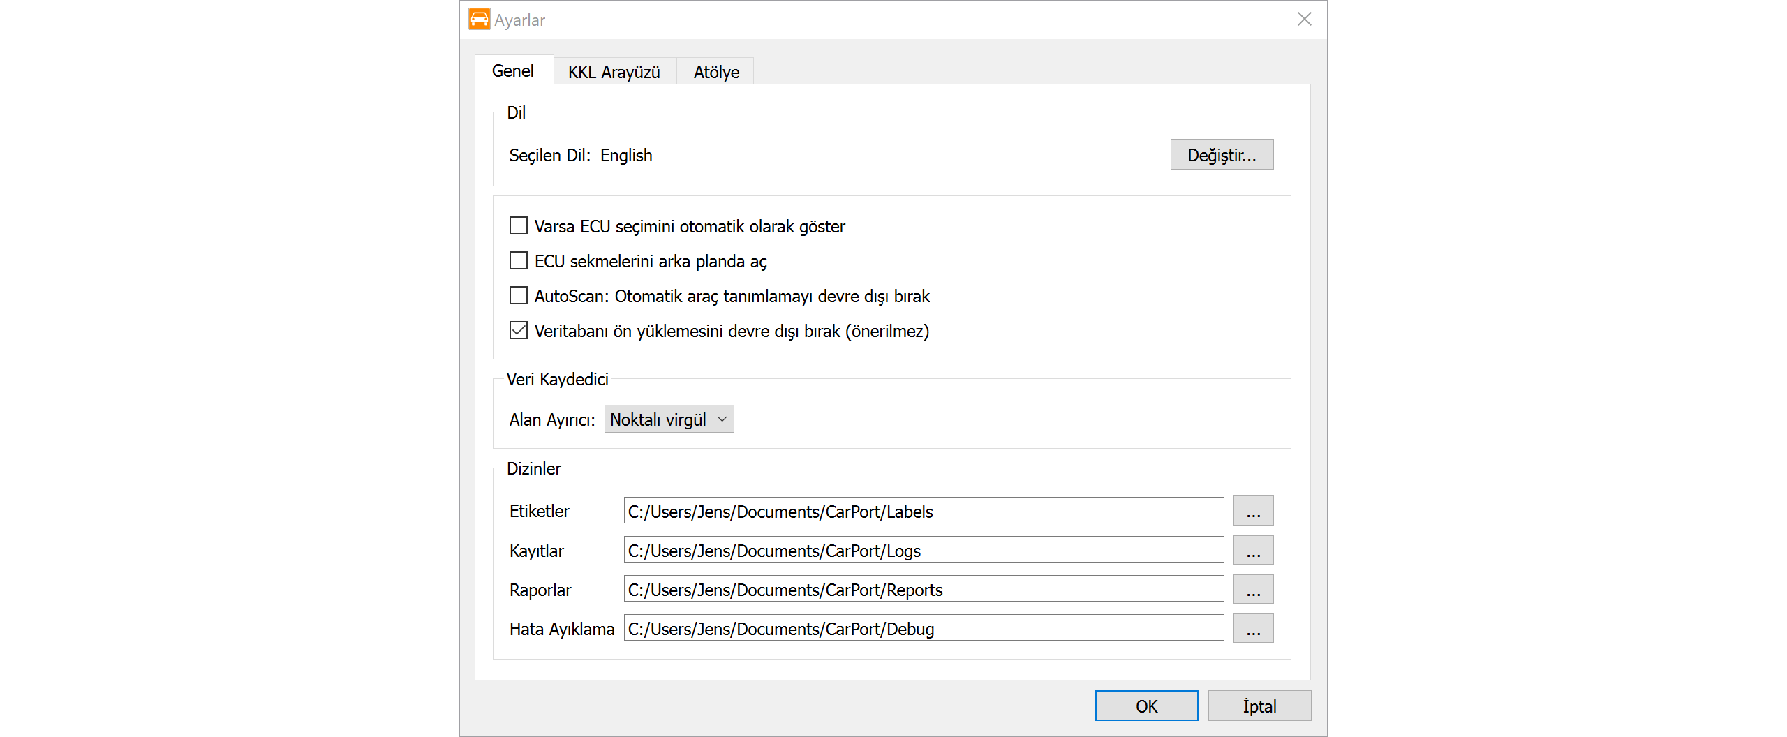Enable Varsa ECU seçimini otomatik olarak göster

pos(519,226)
